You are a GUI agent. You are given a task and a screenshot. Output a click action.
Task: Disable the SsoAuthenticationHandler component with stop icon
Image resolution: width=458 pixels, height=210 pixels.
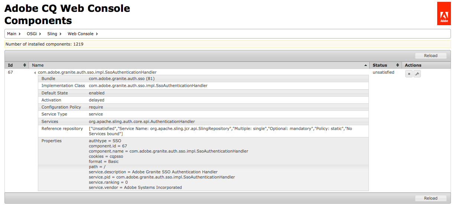pos(409,74)
